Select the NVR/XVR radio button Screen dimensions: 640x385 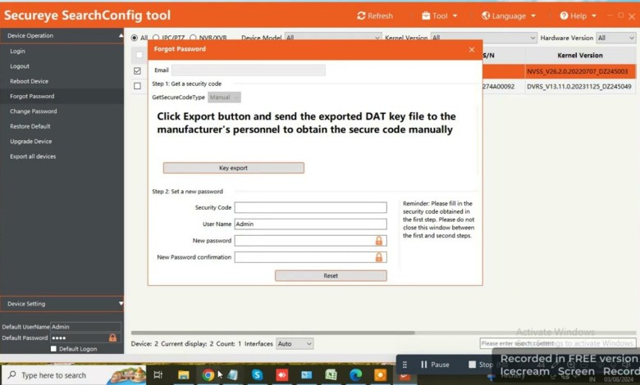coord(193,38)
